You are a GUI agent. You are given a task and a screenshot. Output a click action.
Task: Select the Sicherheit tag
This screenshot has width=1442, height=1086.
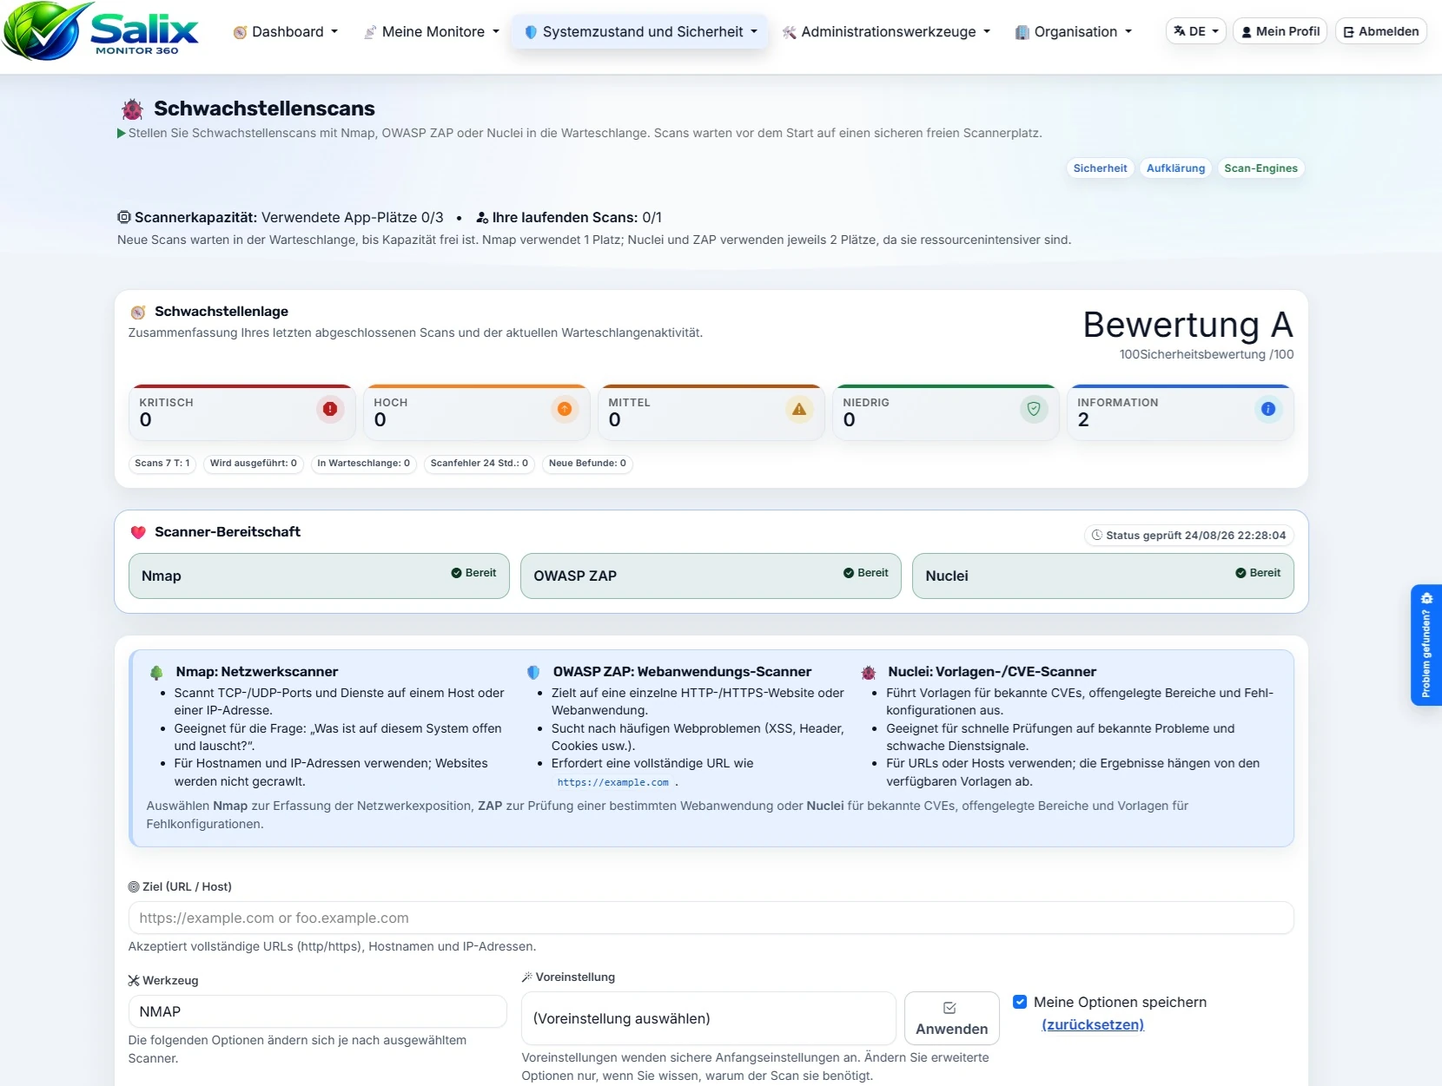(x=1100, y=168)
